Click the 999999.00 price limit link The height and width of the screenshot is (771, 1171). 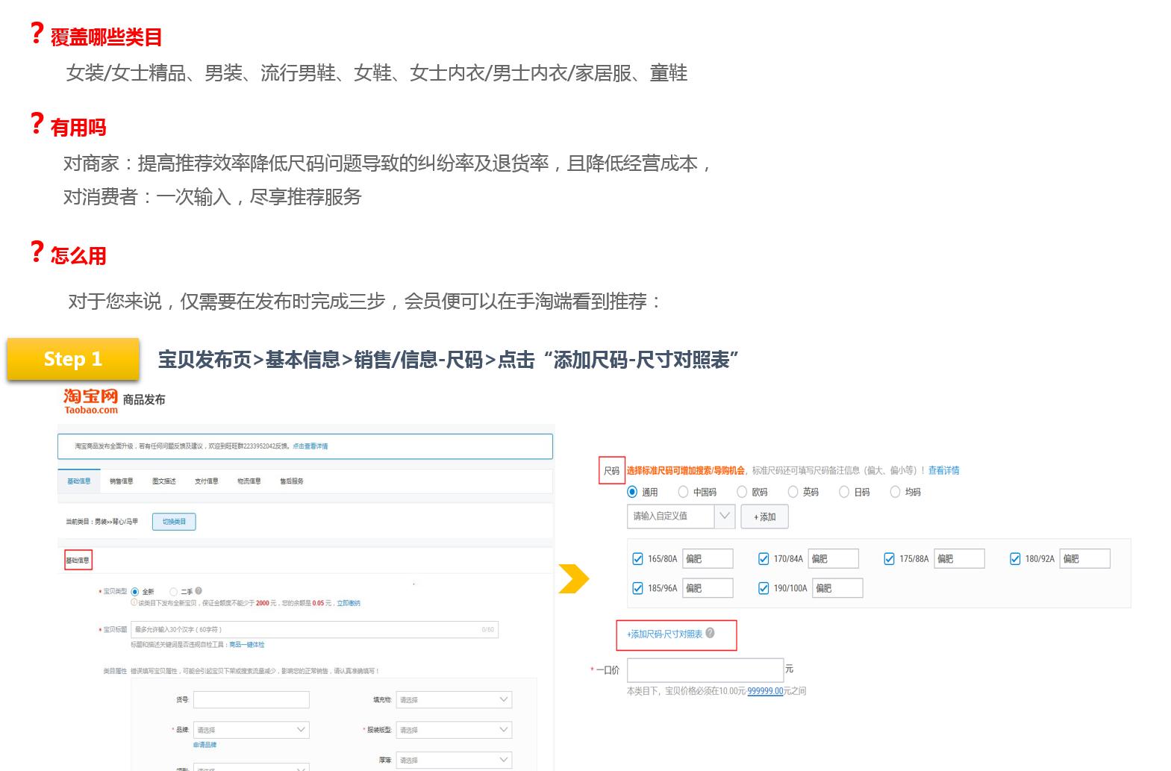pos(765,691)
